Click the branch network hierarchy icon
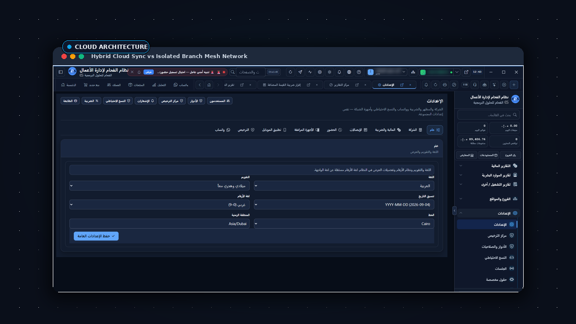 coord(413,72)
